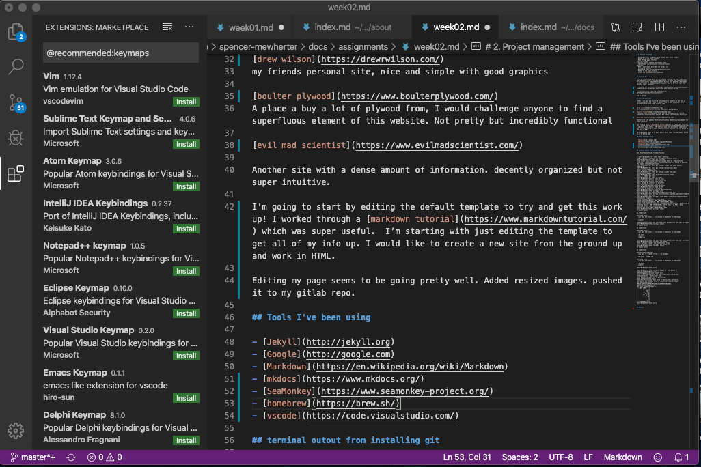Viewport: 701px width, 467px height.
Task: Open the drewrwilson.com link
Action: tap(381, 59)
